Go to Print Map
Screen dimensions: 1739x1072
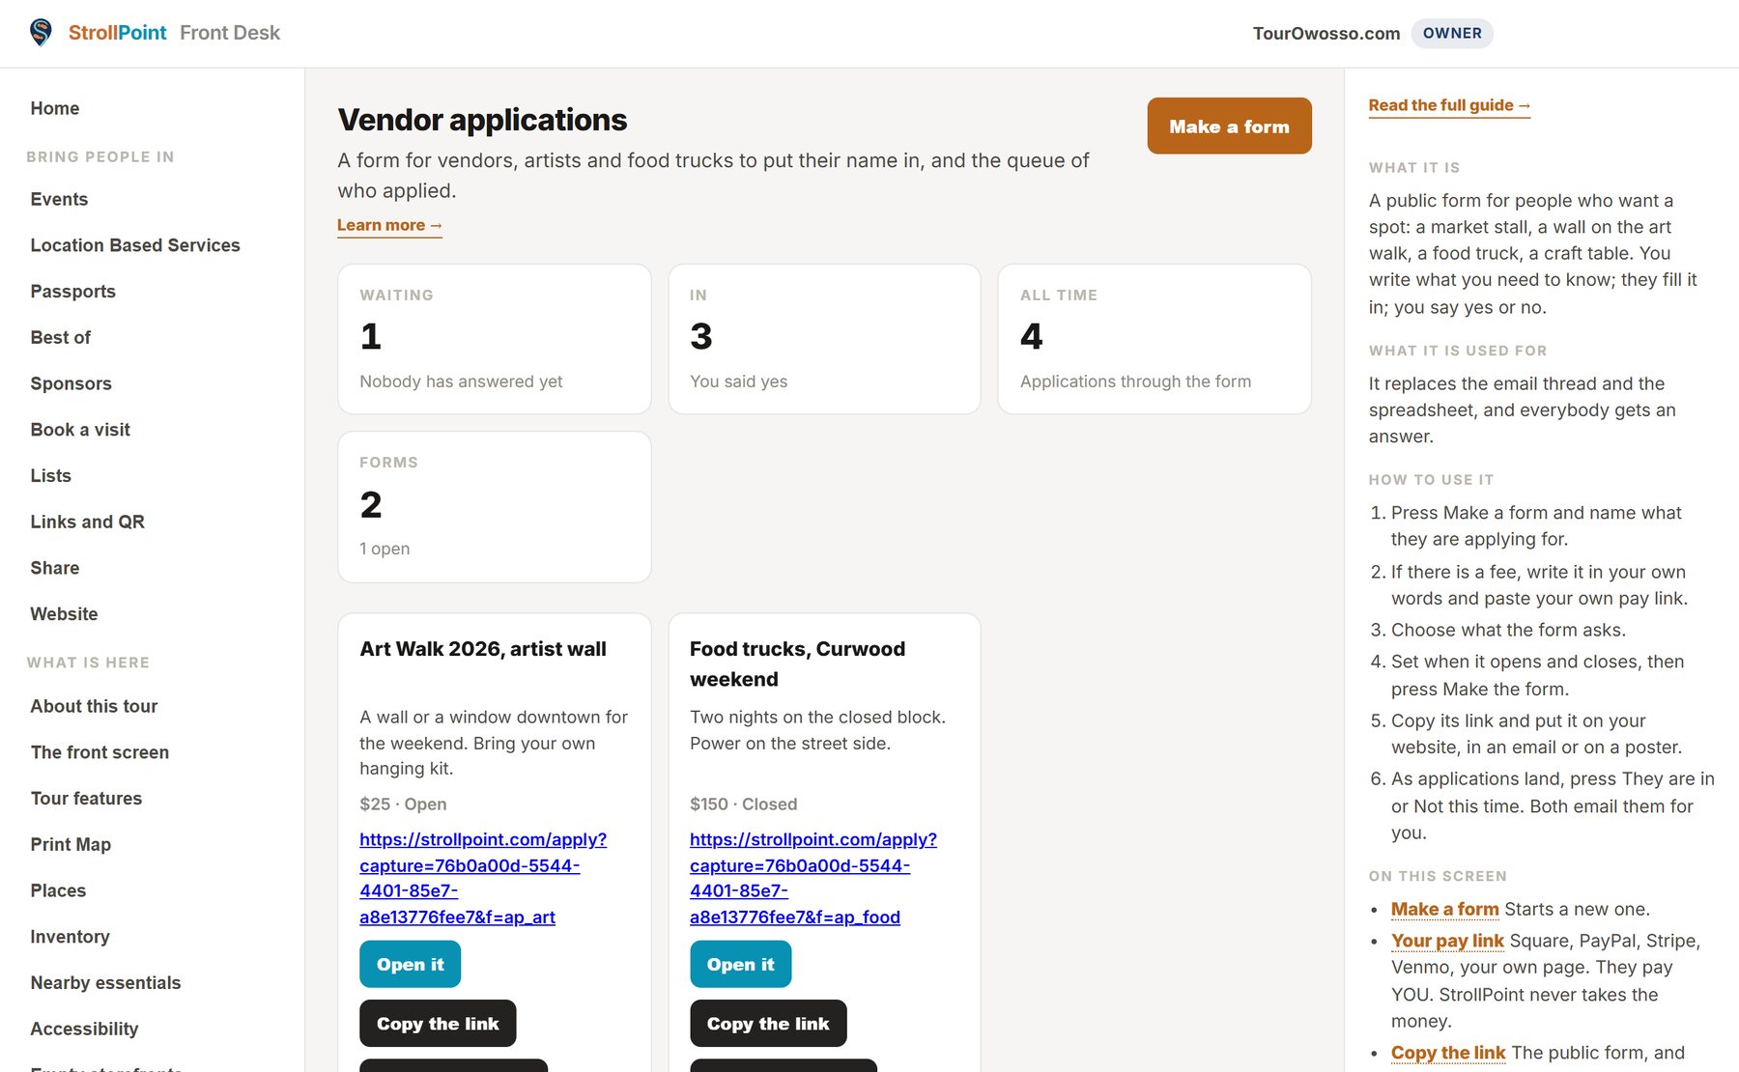71,844
